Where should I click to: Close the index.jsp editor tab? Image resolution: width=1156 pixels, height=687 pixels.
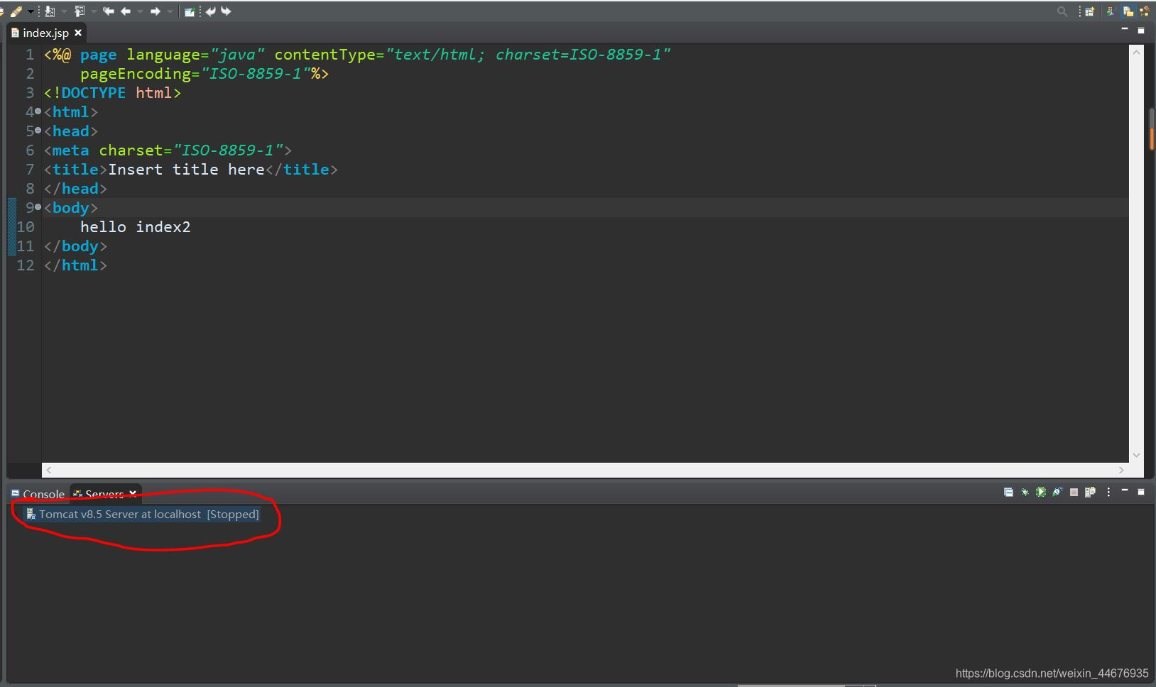(78, 33)
